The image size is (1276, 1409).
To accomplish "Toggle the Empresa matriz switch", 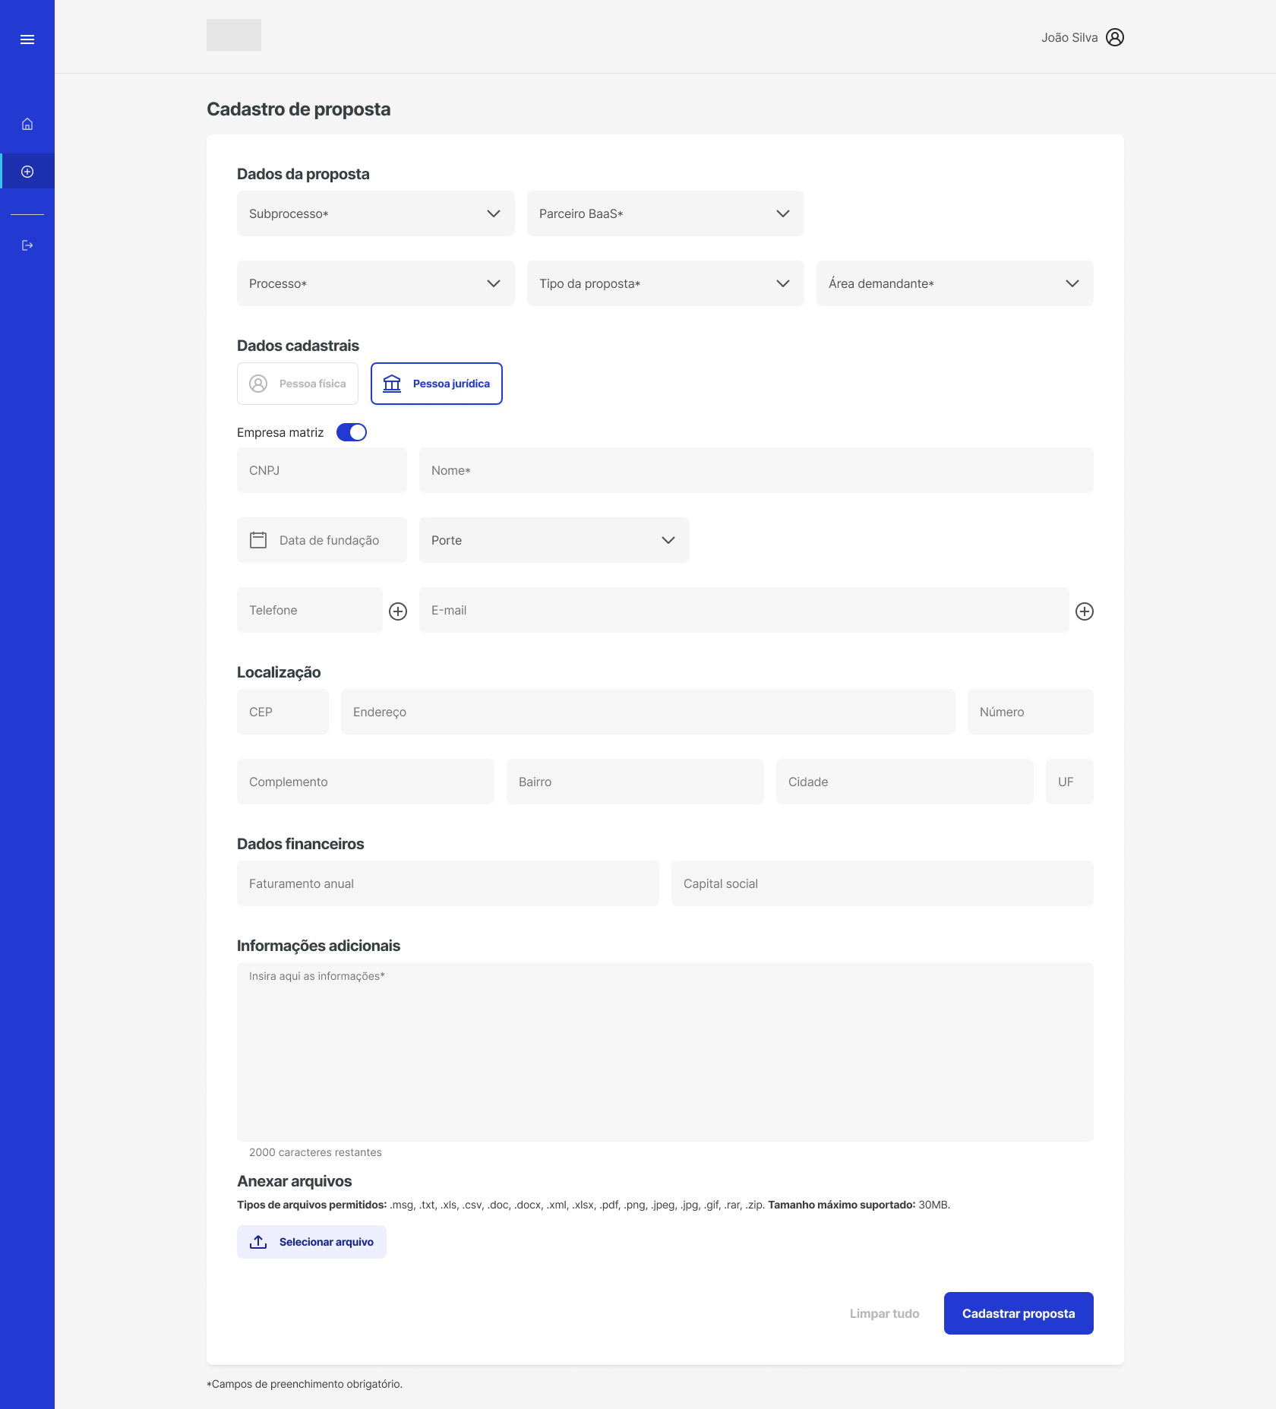I will [352, 432].
